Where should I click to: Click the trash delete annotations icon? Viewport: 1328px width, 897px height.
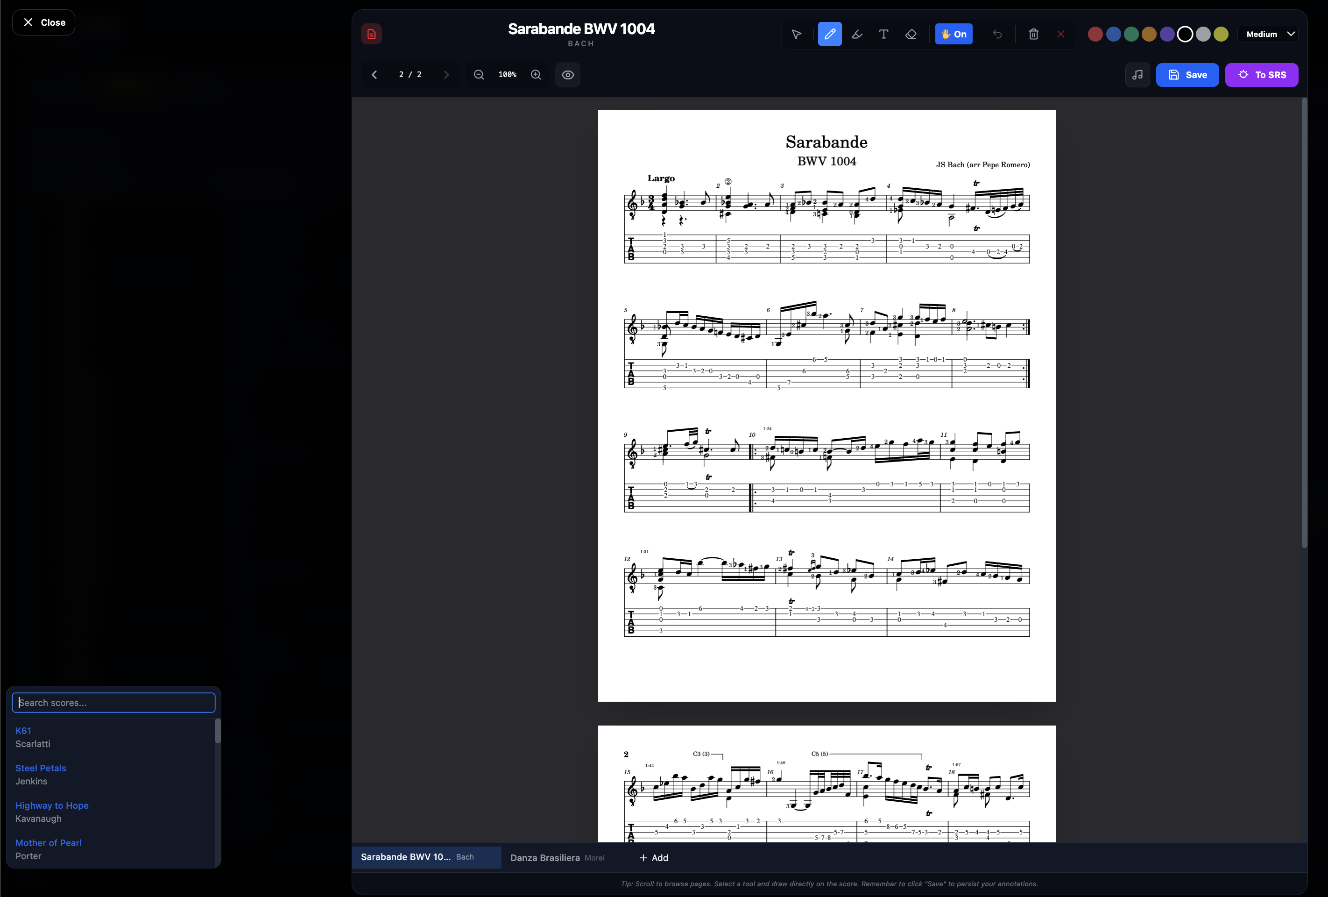[1033, 34]
